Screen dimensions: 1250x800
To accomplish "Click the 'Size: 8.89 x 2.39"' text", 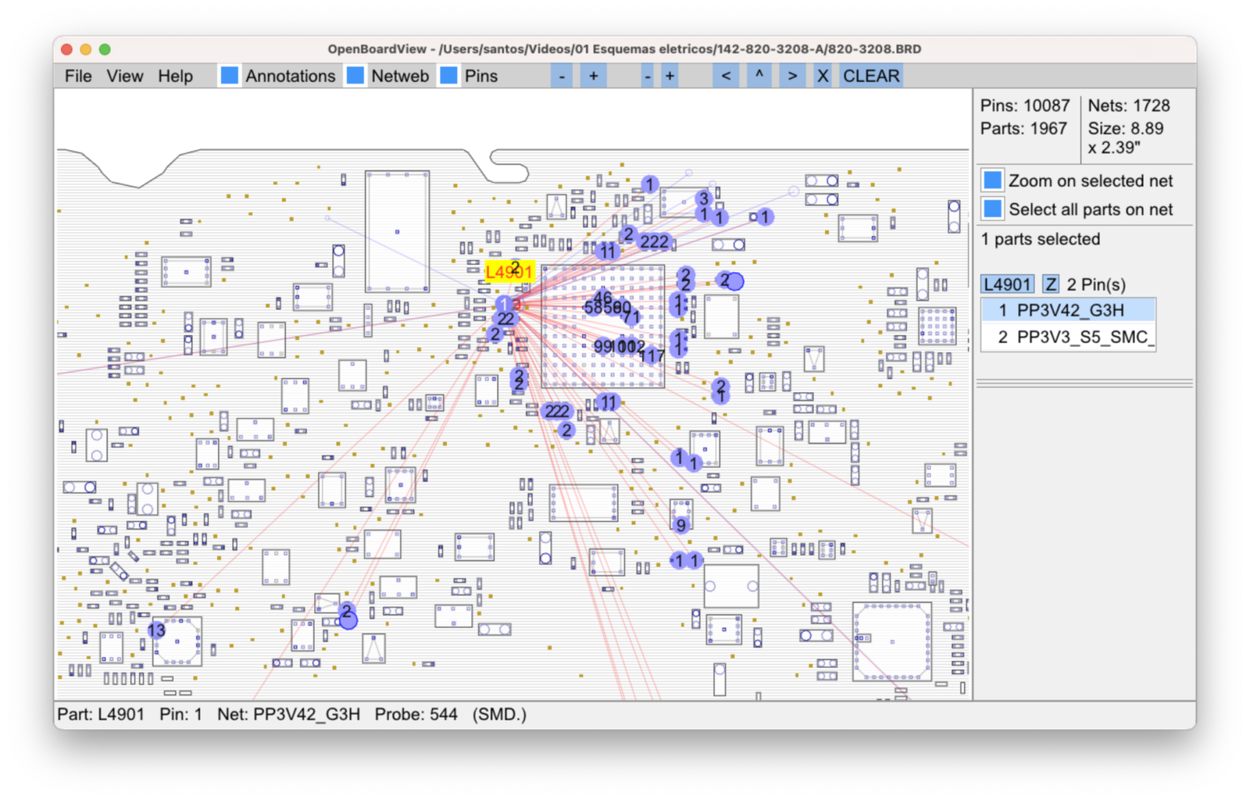I will 1126,138.
